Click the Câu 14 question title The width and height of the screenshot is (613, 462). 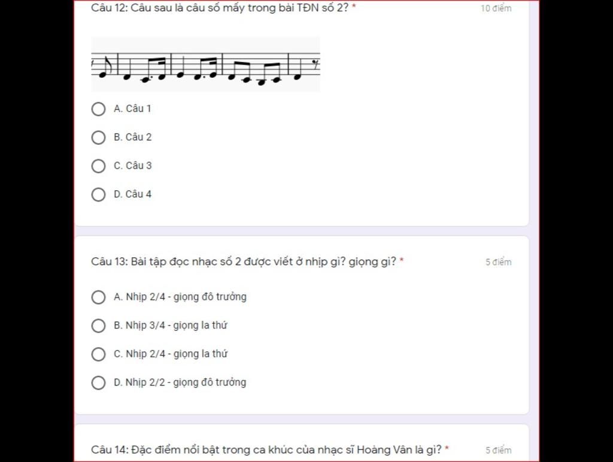pos(270,449)
